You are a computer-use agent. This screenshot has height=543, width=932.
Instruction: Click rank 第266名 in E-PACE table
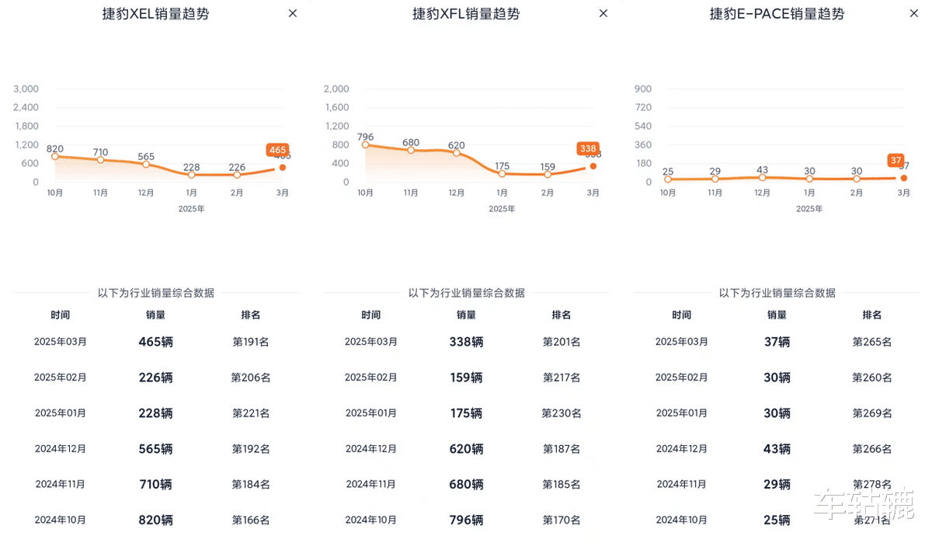pyautogui.click(x=872, y=449)
